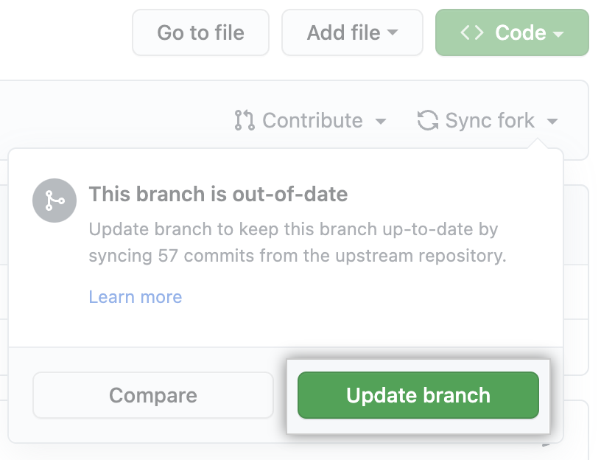Click the 'This branch is out-of-date' heading

(218, 195)
